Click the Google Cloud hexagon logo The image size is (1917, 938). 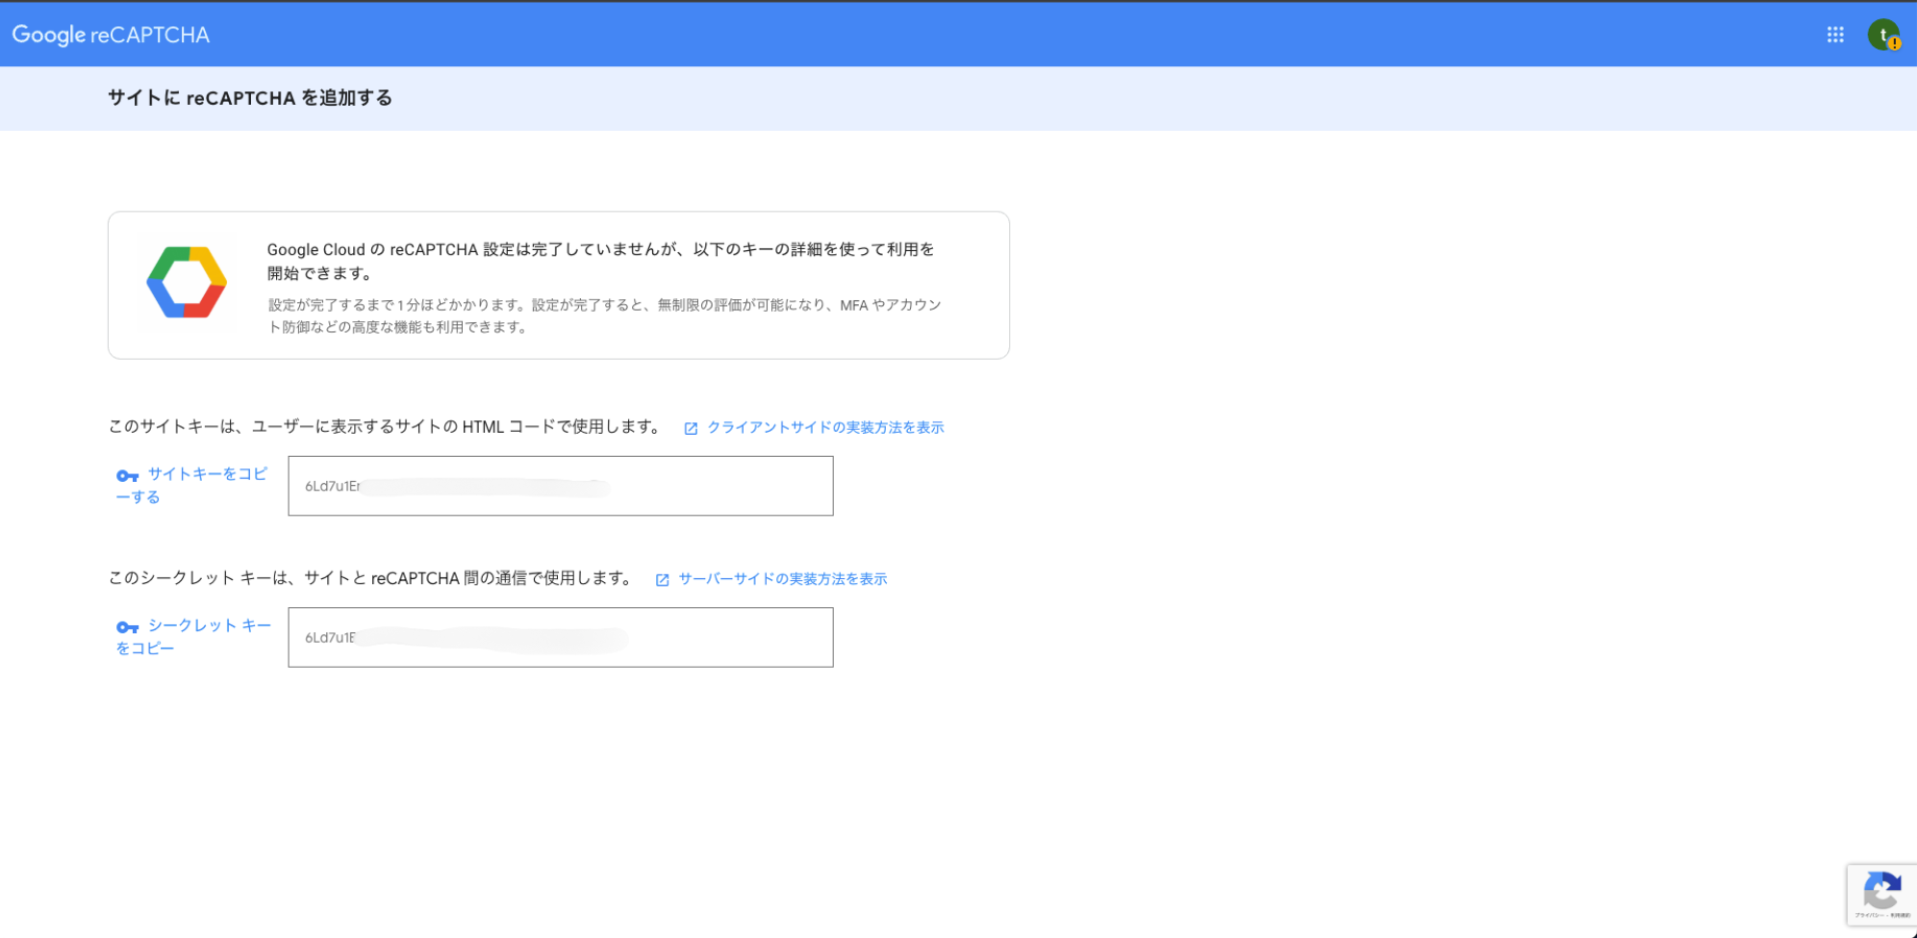click(187, 283)
